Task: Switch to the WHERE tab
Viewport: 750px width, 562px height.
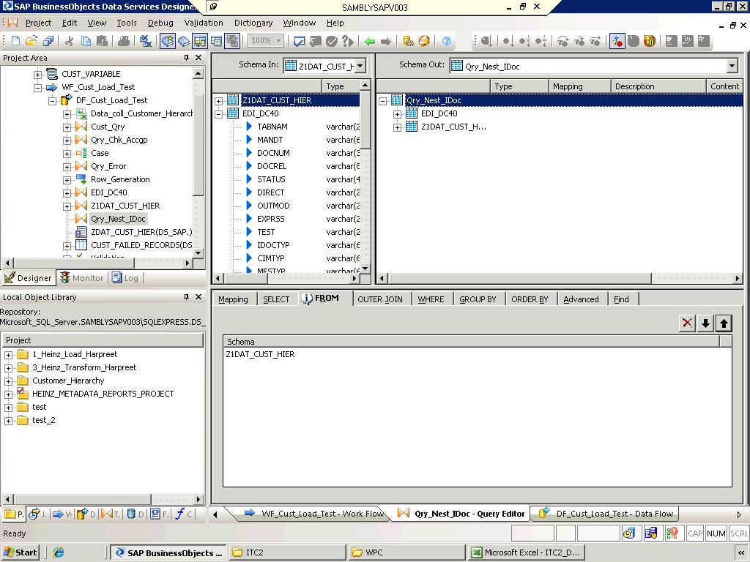Action: pyautogui.click(x=431, y=299)
